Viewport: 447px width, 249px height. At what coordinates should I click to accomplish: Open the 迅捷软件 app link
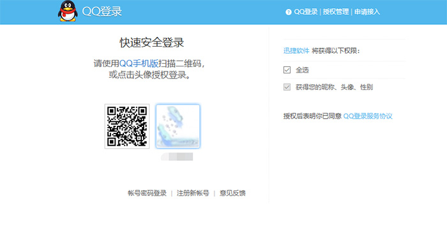[296, 50]
